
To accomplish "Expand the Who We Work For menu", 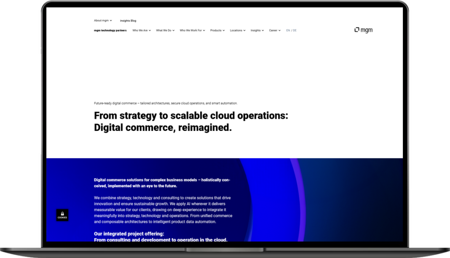I will click(192, 30).
